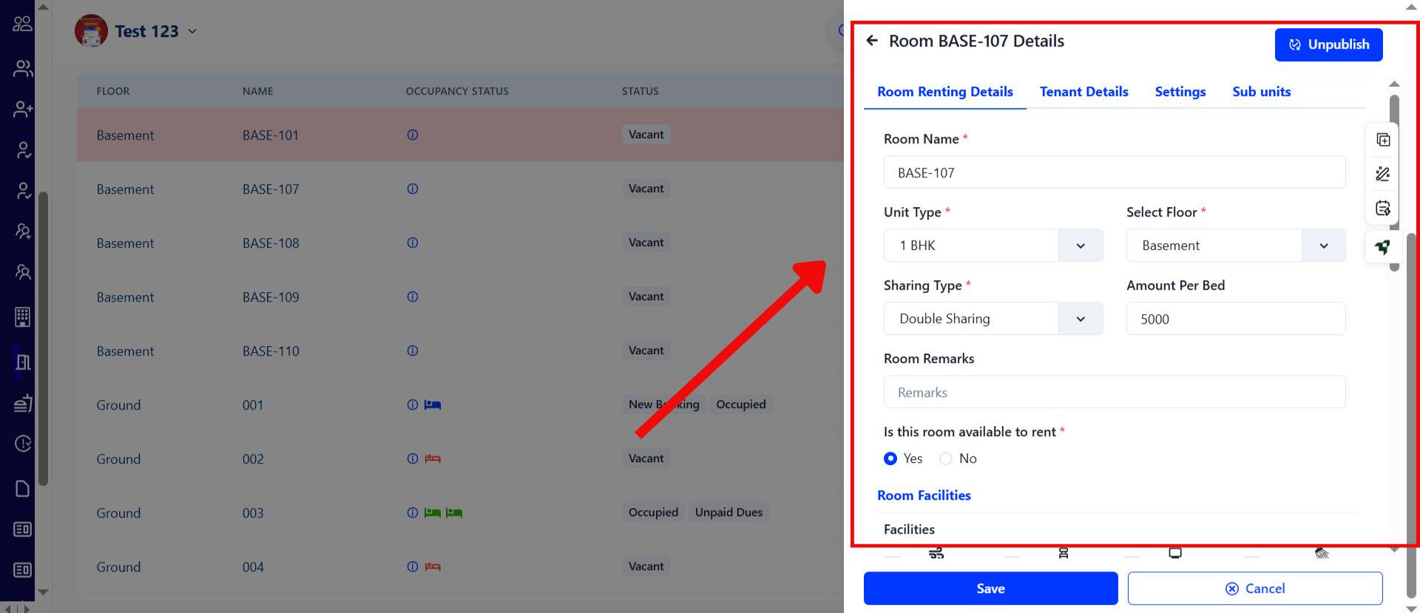This screenshot has width=1420, height=613.
Task: Click the Unpublish button
Action: [x=1328, y=44]
